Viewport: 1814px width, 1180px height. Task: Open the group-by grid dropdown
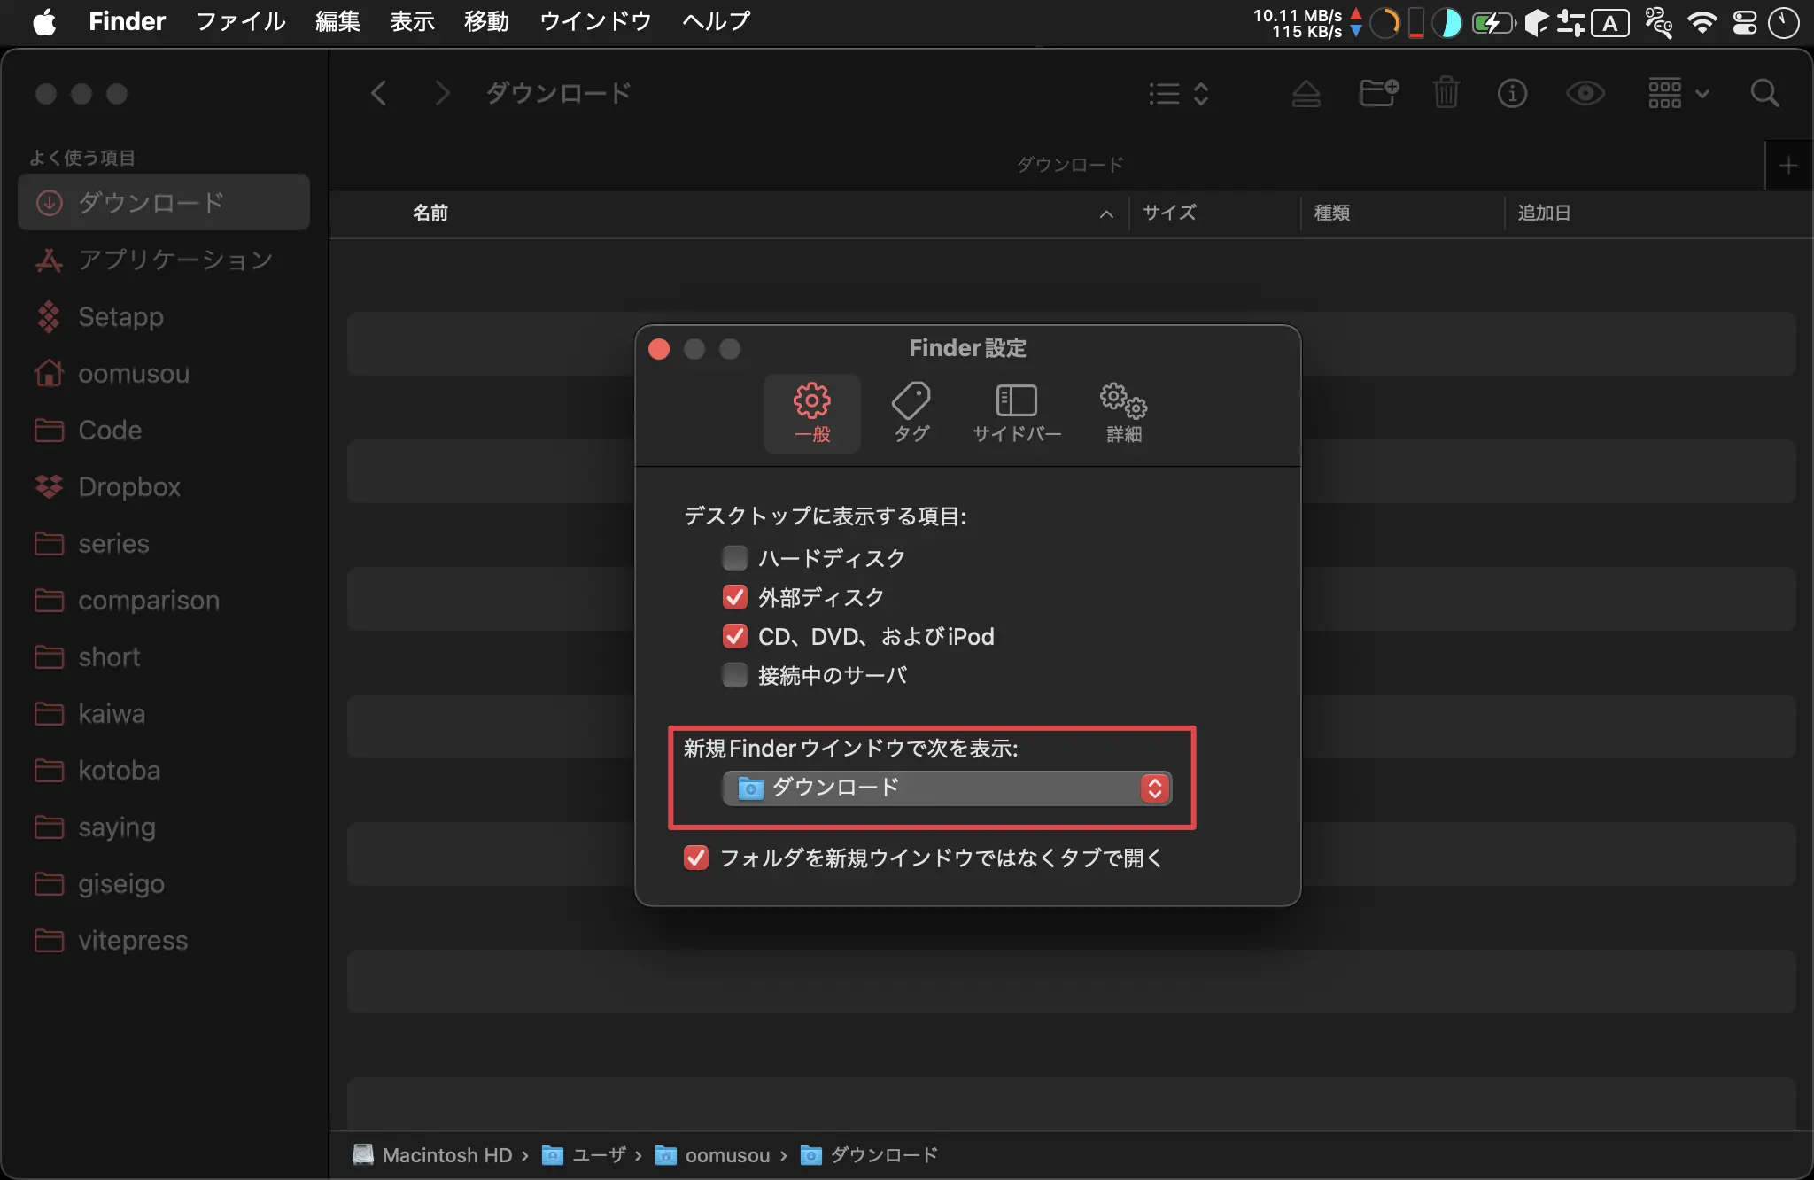pyautogui.click(x=1678, y=93)
